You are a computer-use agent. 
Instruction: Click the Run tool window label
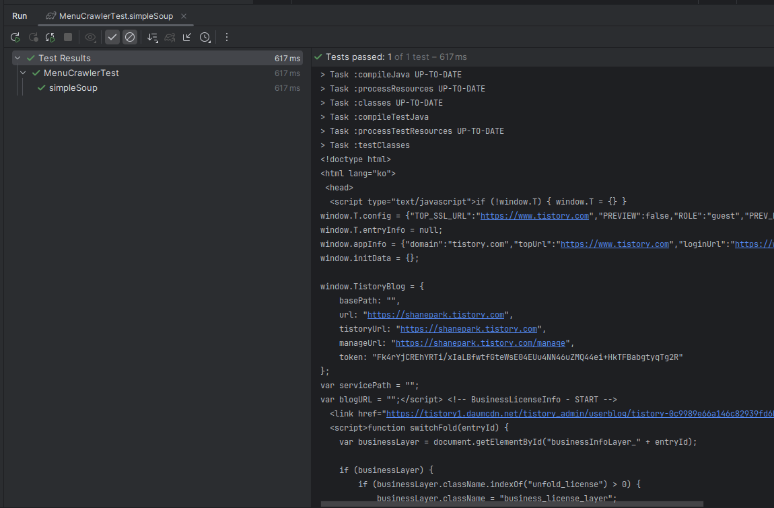pyautogui.click(x=20, y=15)
